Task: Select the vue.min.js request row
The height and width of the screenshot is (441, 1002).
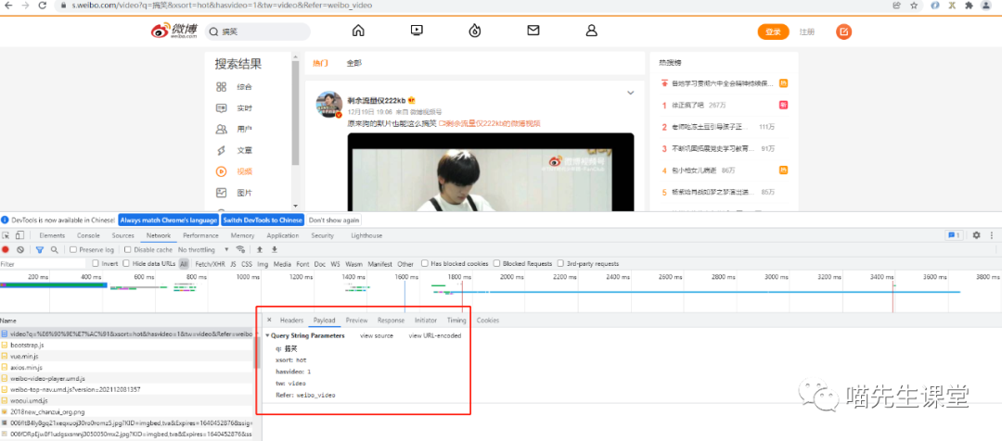Action: coord(127,356)
